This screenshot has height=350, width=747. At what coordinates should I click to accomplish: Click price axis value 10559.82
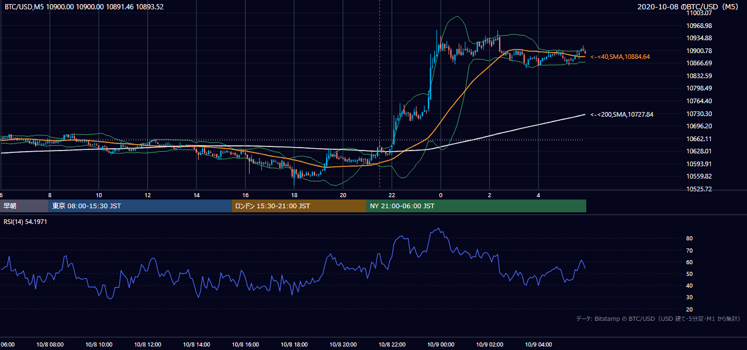(x=699, y=176)
